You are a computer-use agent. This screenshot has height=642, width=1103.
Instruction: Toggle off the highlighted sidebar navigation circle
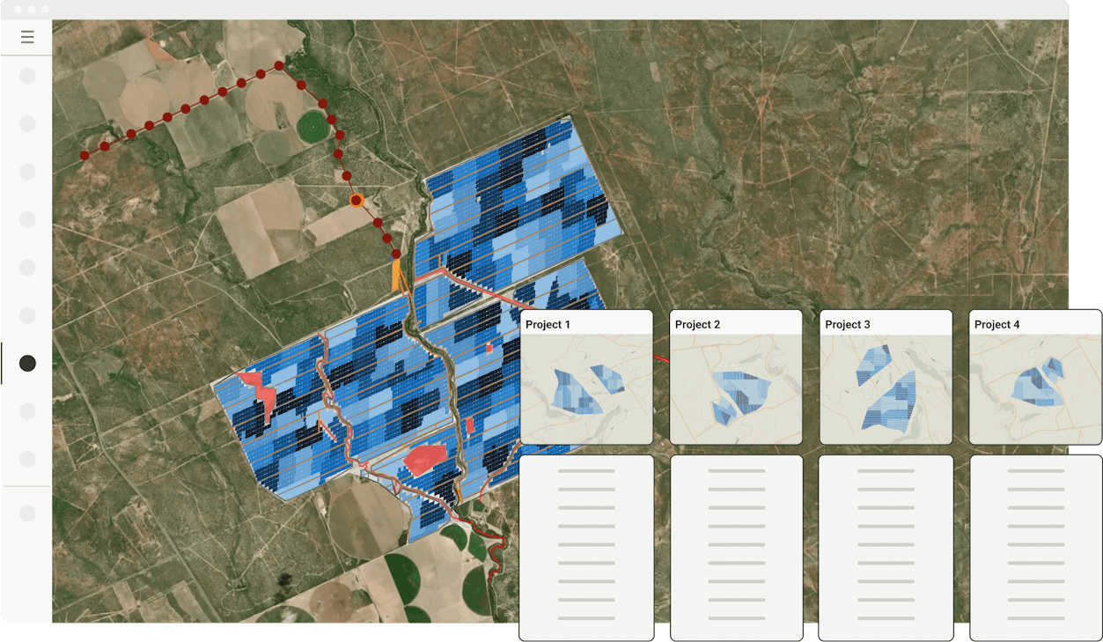click(27, 363)
